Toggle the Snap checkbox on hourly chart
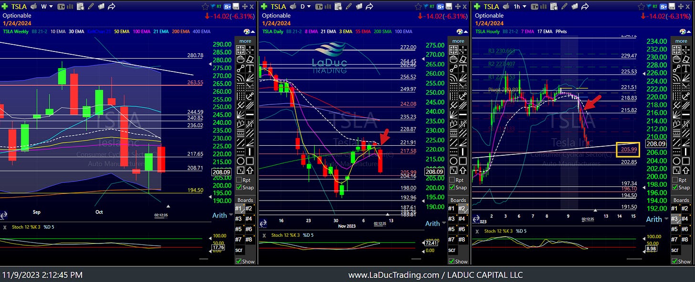The height and width of the screenshot is (282, 695). point(675,187)
